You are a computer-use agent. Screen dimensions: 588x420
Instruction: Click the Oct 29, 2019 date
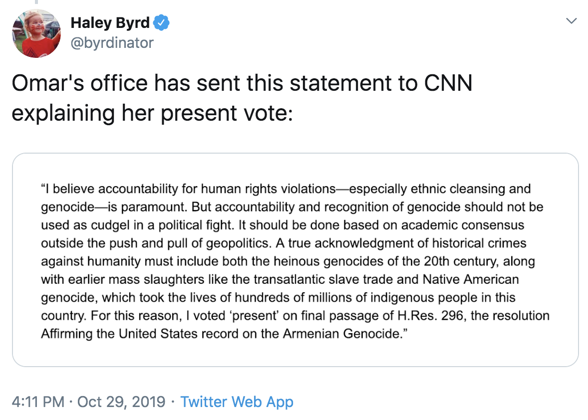click(x=121, y=402)
